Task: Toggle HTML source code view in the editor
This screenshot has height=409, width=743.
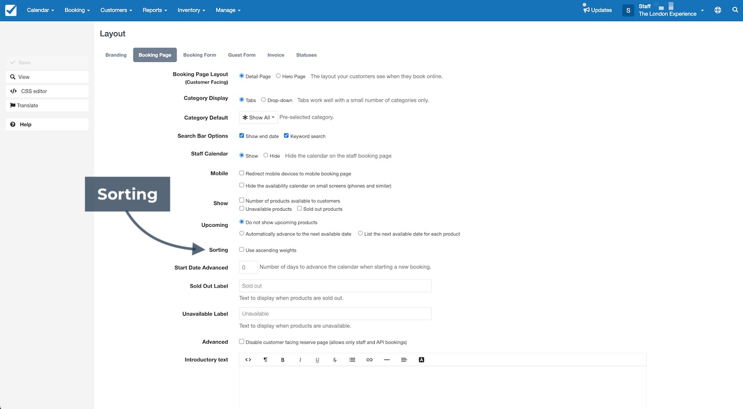Action: 248,360
